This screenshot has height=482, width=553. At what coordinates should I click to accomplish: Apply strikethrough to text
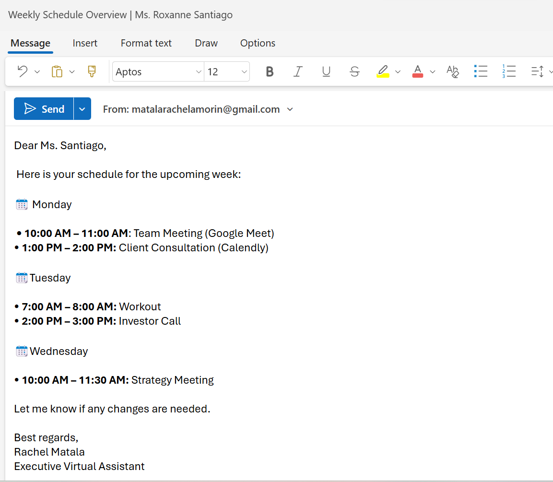(x=354, y=71)
